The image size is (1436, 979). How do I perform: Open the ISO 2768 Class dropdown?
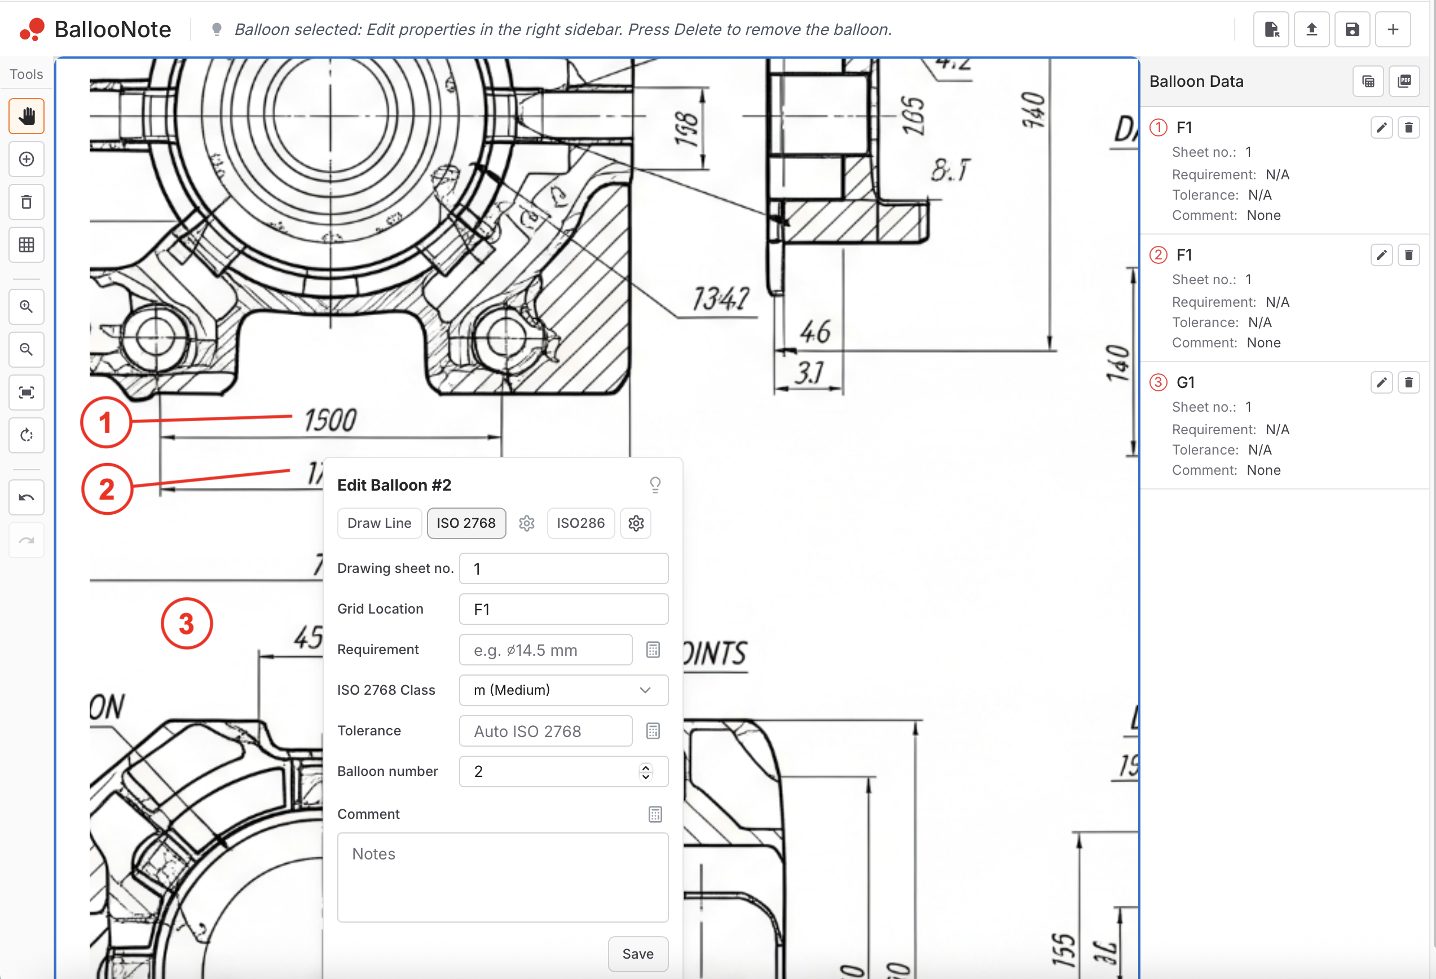point(563,691)
